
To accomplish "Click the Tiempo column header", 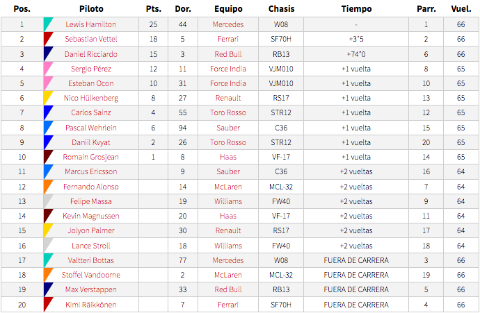I will 356,9.
